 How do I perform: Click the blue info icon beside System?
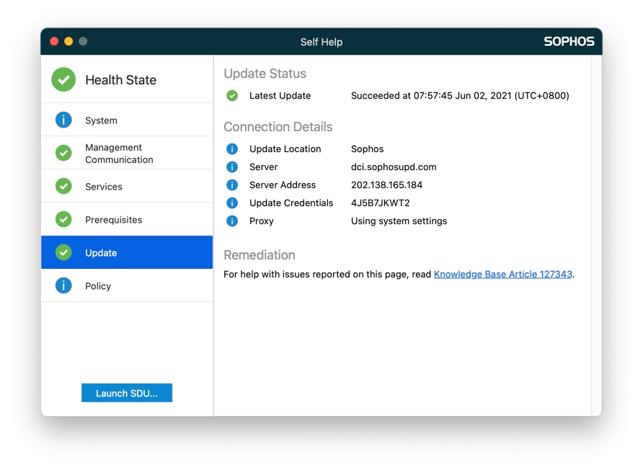click(63, 119)
